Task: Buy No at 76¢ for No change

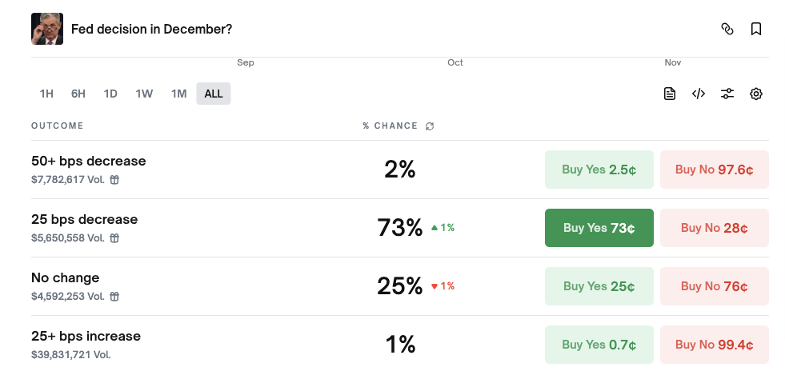Action: (x=714, y=286)
